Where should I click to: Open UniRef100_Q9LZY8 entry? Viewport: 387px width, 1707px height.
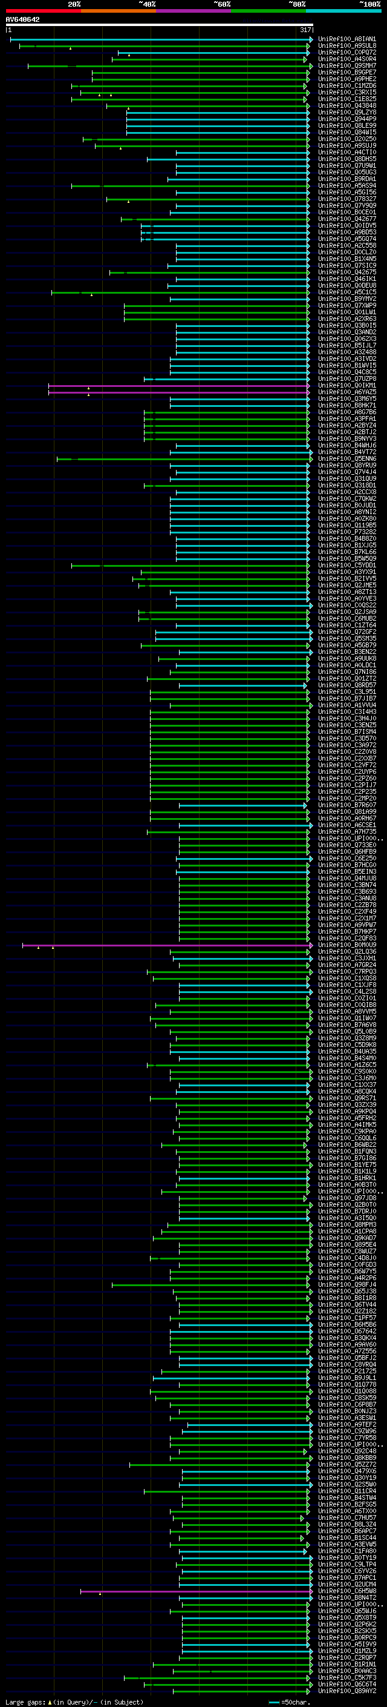(347, 113)
